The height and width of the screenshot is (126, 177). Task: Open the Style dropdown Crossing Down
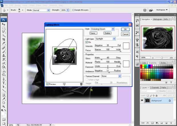point(102,29)
